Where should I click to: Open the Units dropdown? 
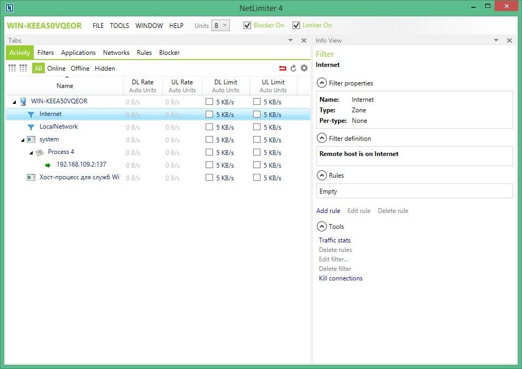click(x=220, y=25)
